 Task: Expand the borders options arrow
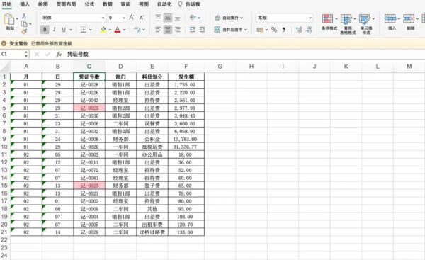click(x=91, y=30)
